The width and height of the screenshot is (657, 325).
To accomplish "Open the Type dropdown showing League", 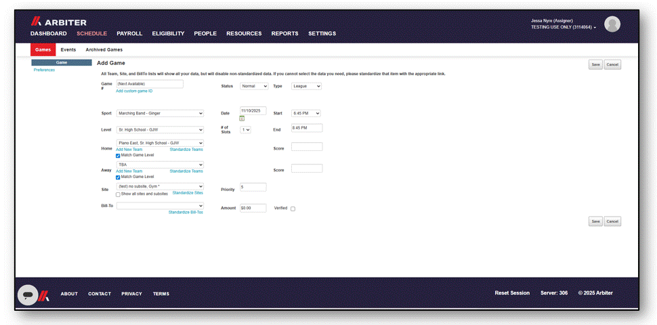I will pyautogui.click(x=306, y=86).
